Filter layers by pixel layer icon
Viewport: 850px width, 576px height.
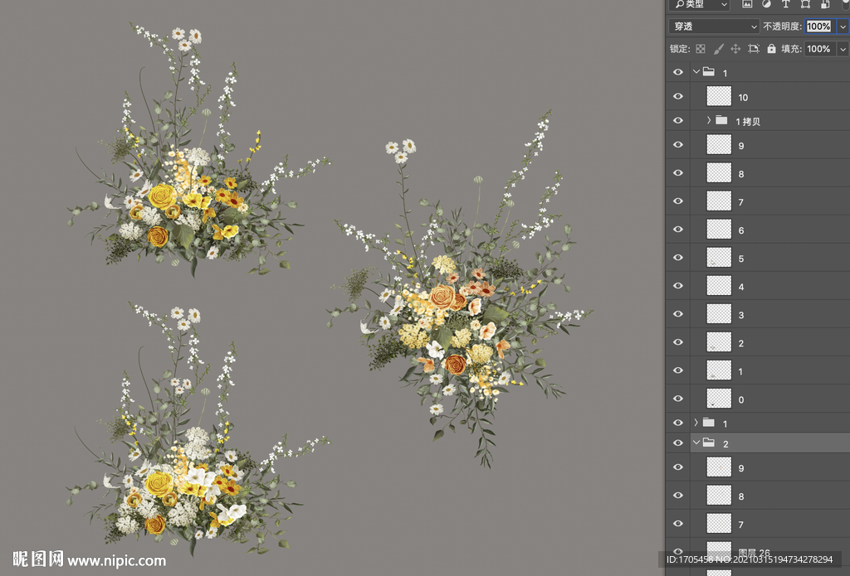[x=747, y=4]
